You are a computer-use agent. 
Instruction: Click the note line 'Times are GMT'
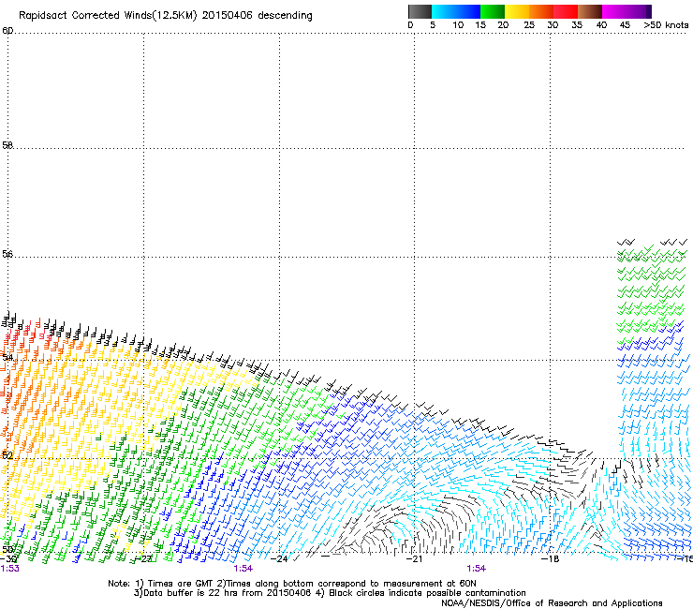point(180,584)
